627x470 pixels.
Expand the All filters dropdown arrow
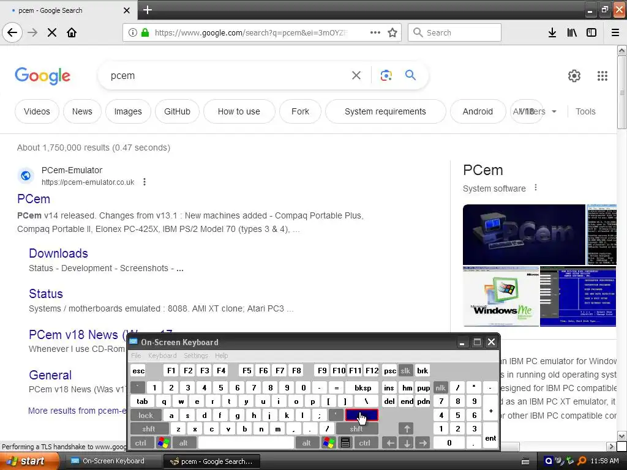click(x=554, y=111)
